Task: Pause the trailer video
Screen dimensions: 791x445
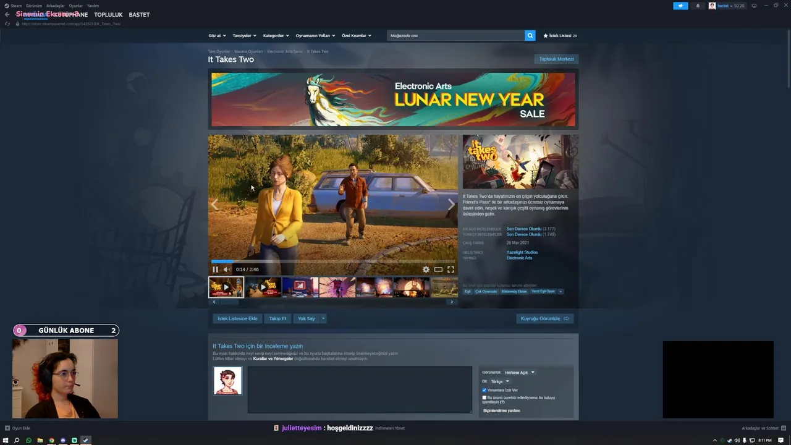Action: click(215, 269)
